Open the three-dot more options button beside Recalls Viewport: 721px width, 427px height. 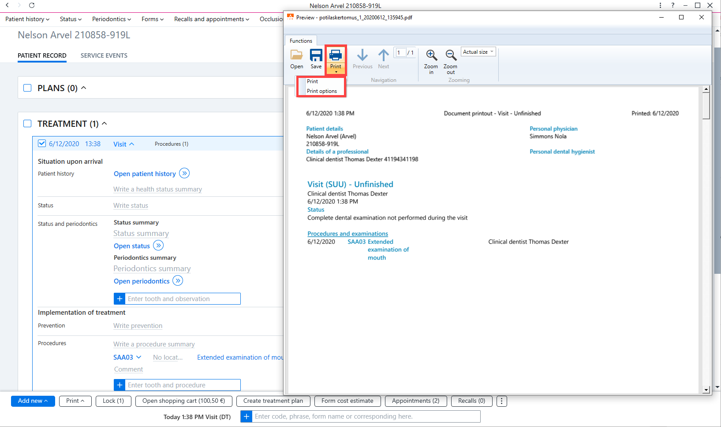point(501,401)
